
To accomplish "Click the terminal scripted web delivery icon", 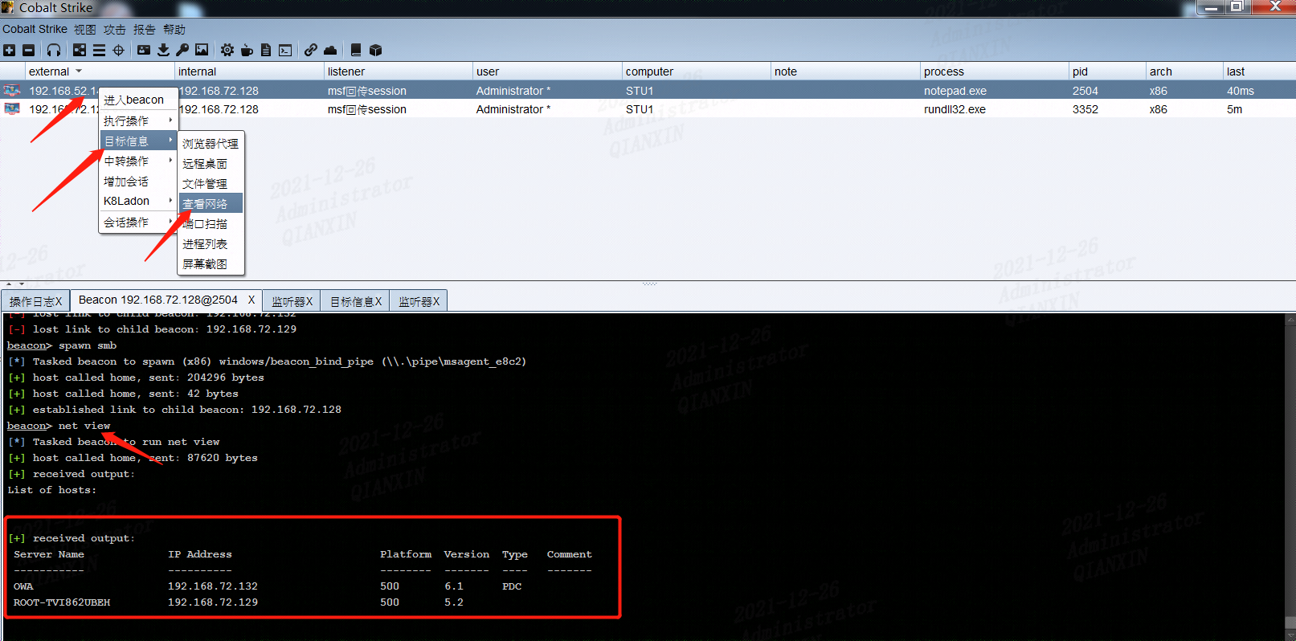I will coord(285,50).
